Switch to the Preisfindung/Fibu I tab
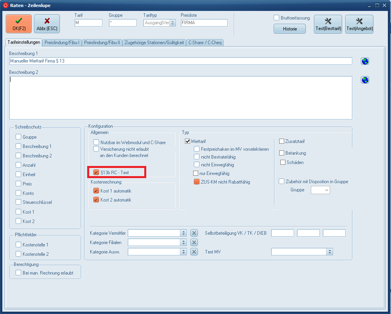Image resolution: width=391 pixels, height=314 pixels. [x=63, y=42]
